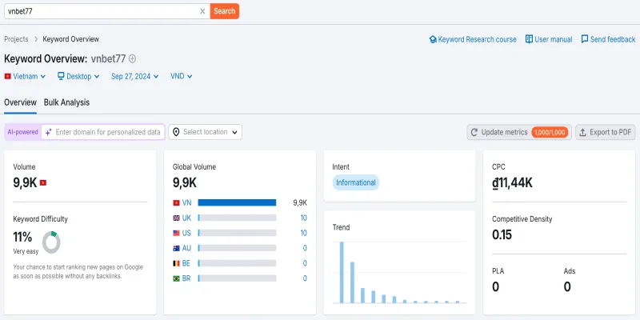This screenshot has height=320, width=640.
Task: Click the tallest bar in Trend chart
Action: (342, 273)
